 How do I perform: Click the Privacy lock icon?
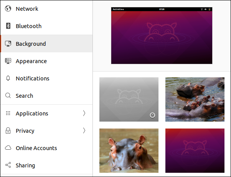8,131
